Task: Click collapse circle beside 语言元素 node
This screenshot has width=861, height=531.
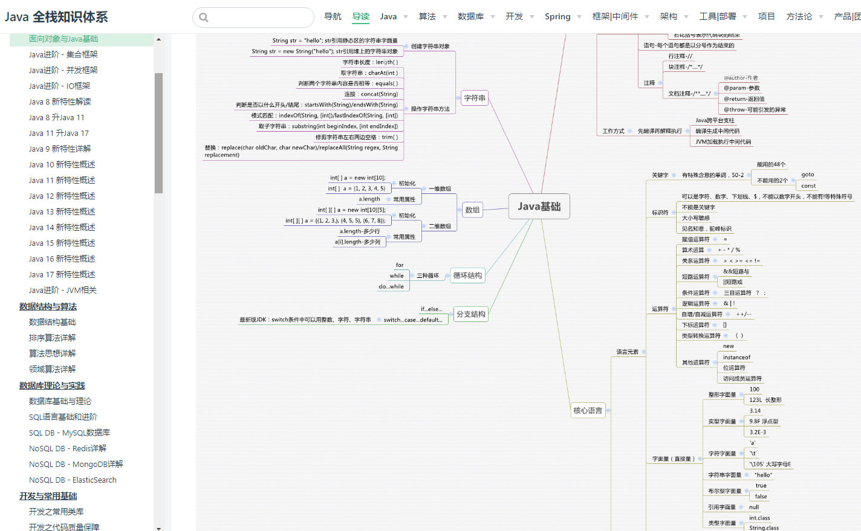Action: (x=643, y=352)
